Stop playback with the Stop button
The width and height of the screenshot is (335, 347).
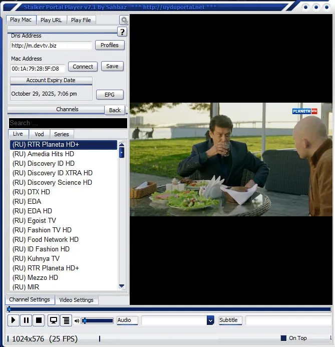pyautogui.click(x=39, y=320)
